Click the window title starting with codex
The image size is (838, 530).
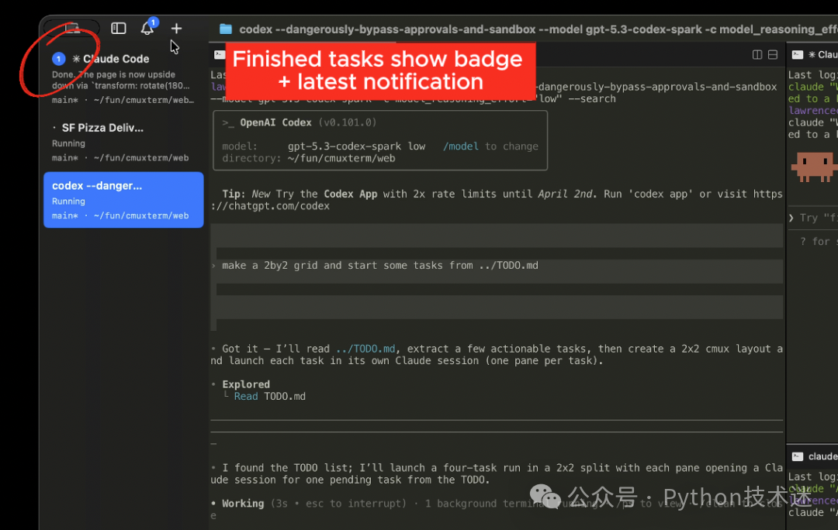click(538, 29)
